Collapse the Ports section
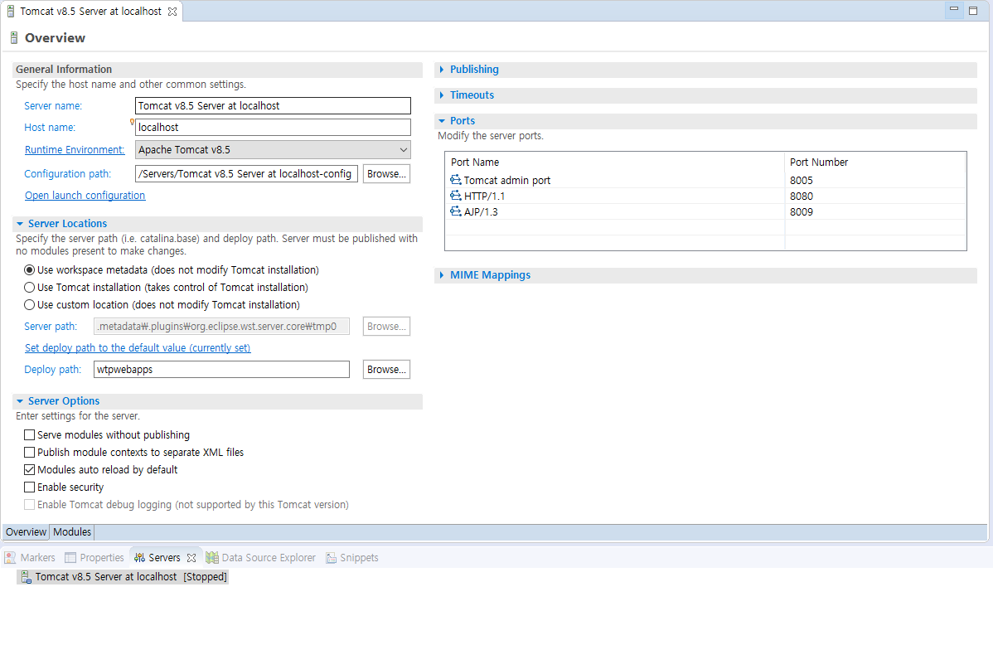 click(442, 120)
